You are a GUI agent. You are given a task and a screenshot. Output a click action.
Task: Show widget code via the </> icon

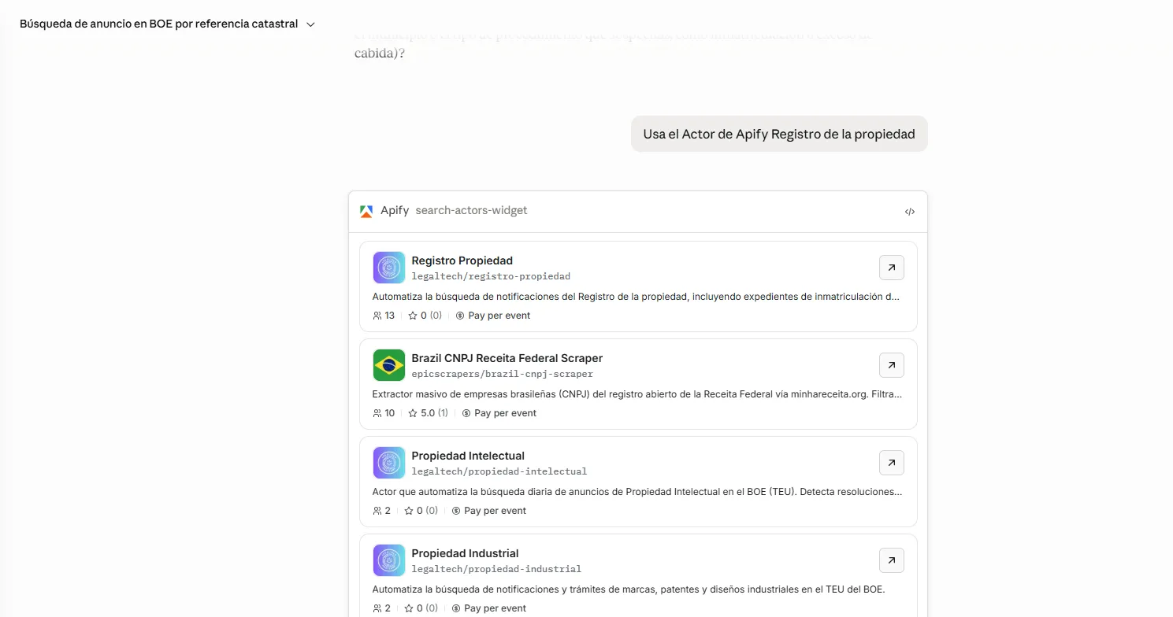coord(910,212)
